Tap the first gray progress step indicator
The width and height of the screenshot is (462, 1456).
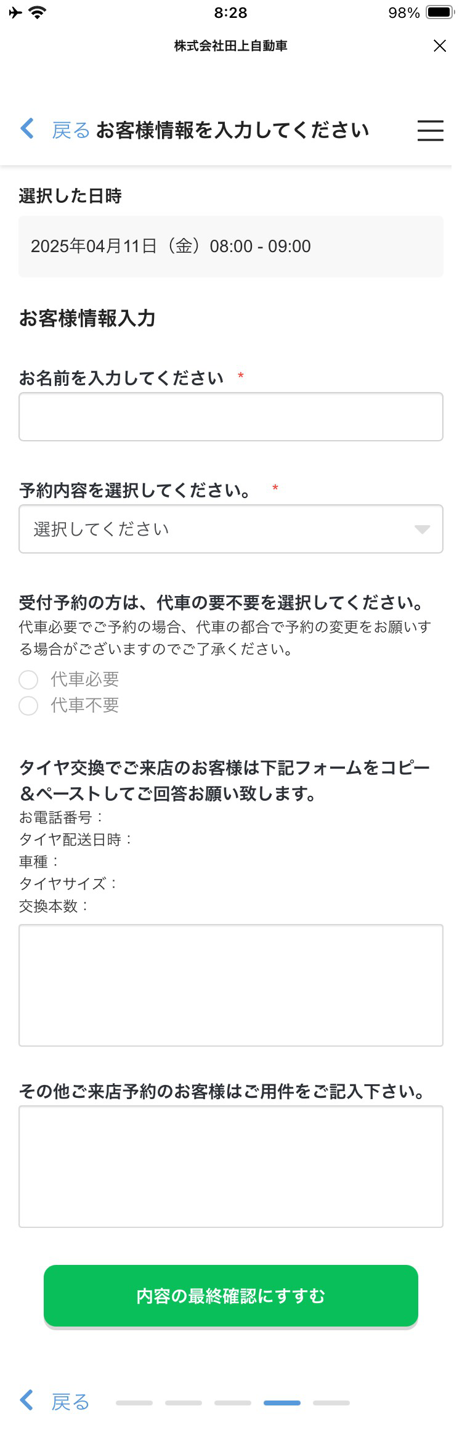tap(134, 1403)
